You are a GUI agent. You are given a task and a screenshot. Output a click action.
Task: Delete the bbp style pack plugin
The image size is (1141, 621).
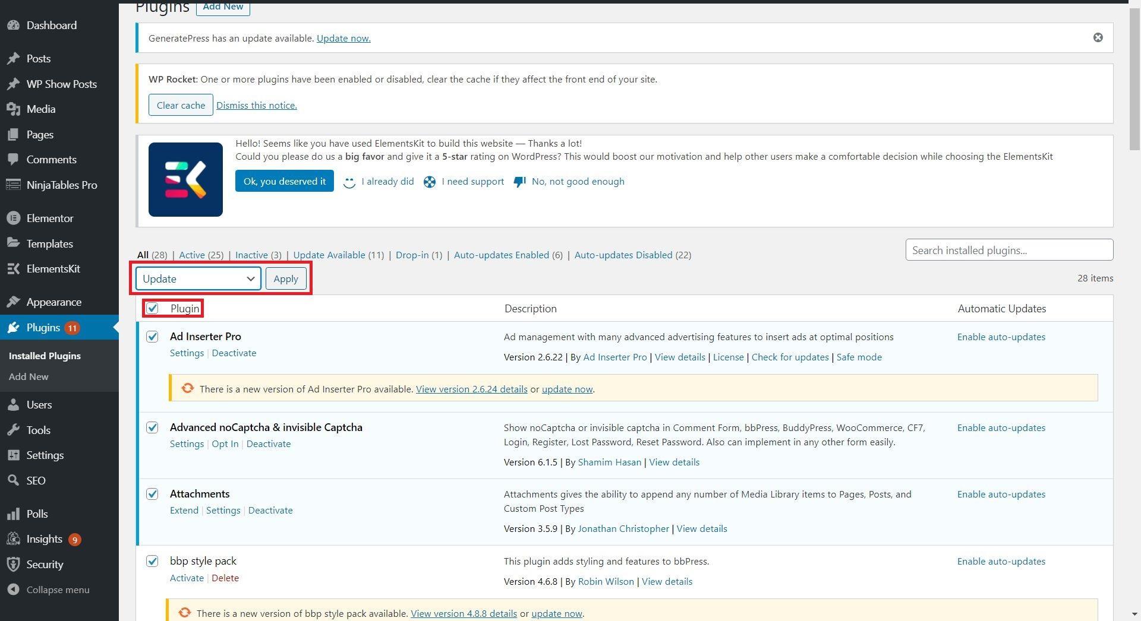point(225,578)
